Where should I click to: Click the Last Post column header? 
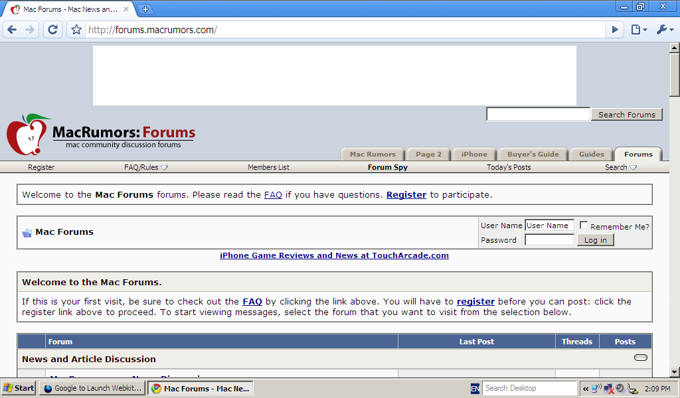[477, 342]
